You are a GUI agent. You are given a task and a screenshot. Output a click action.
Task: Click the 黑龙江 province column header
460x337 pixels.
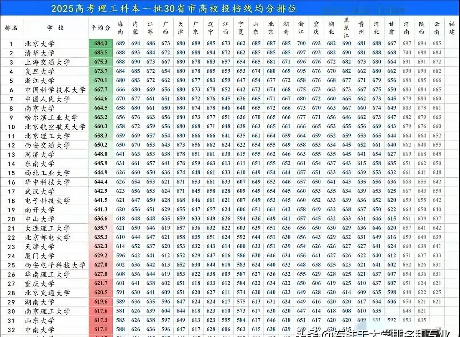point(347,28)
